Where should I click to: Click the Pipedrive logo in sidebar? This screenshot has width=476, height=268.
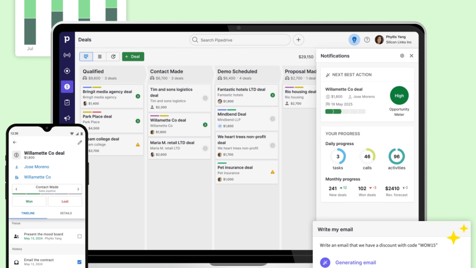(x=67, y=39)
